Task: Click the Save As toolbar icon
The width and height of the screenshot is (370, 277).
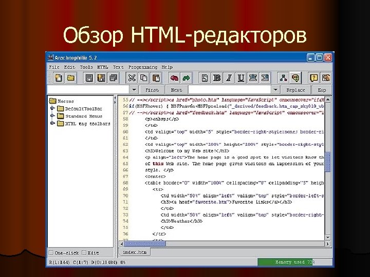Action: [101, 78]
